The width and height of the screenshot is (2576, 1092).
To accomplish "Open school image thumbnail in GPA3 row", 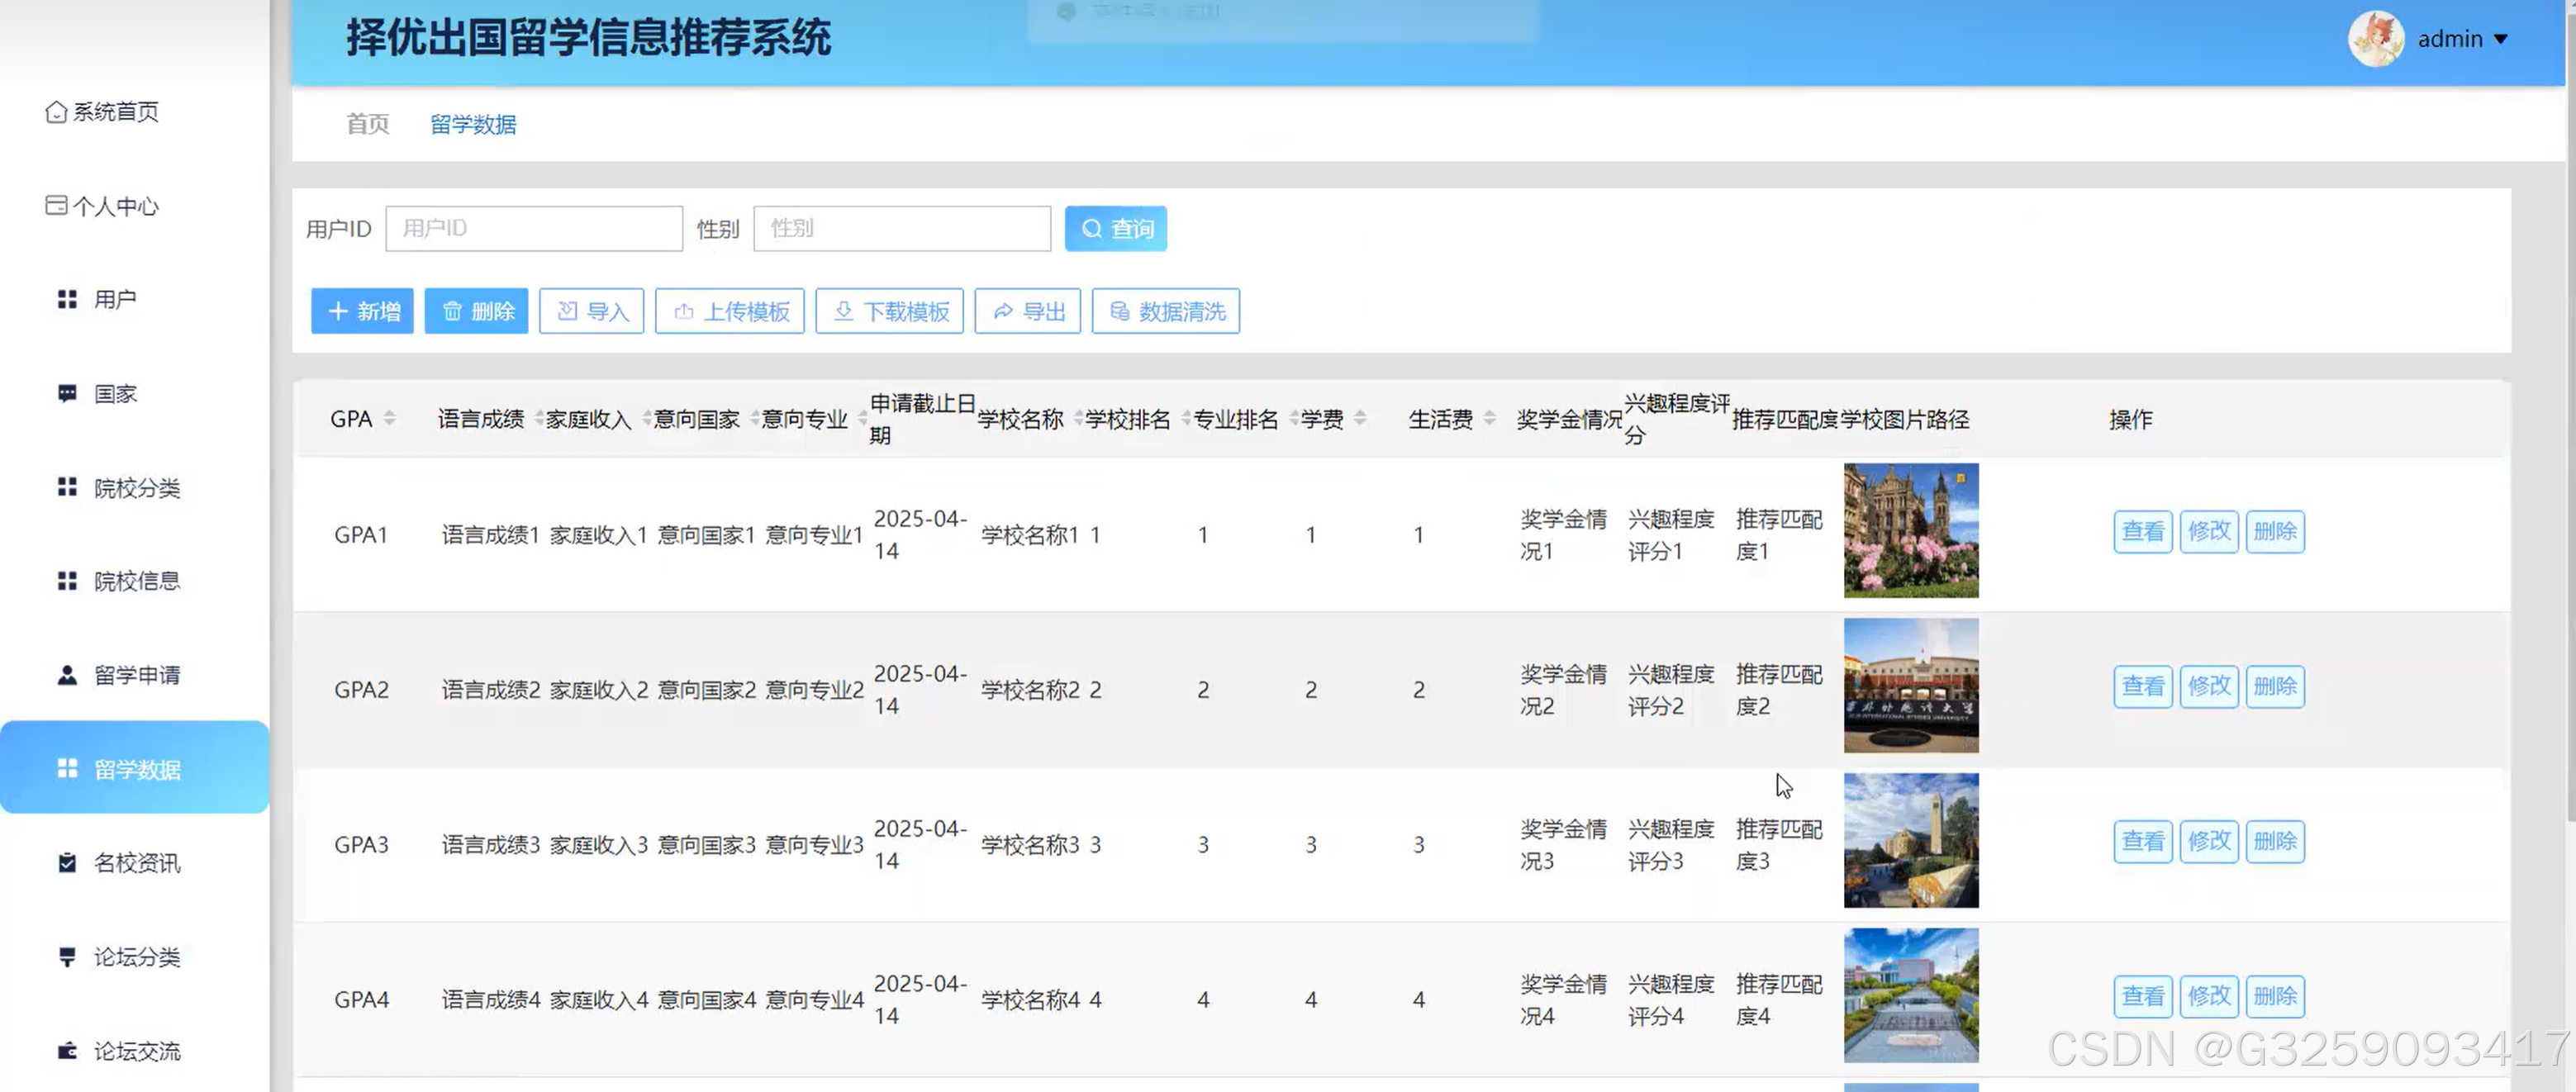I will click(x=1911, y=840).
